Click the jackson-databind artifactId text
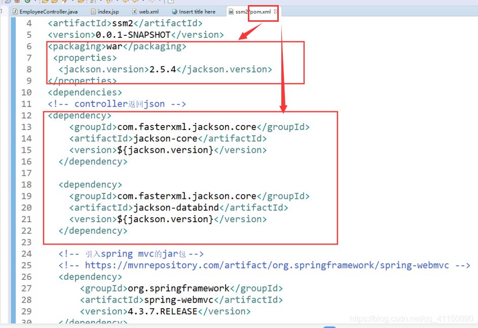The width and height of the screenshot is (478, 328). click(176, 208)
